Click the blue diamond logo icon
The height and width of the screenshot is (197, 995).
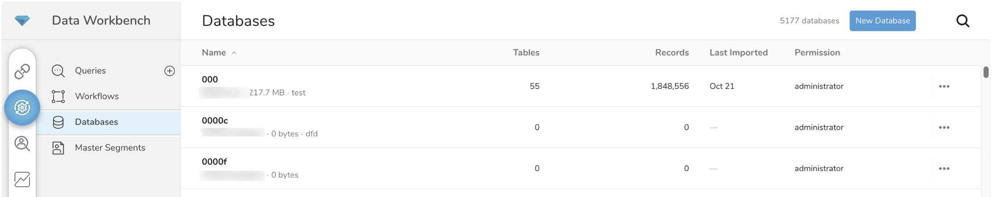pyautogui.click(x=22, y=21)
